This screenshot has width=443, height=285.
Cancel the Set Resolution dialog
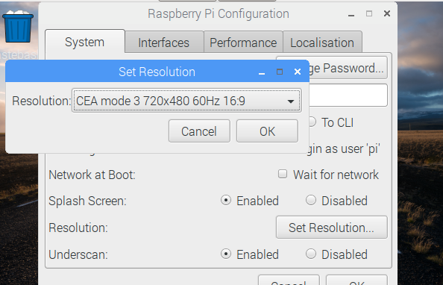coord(199,131)
